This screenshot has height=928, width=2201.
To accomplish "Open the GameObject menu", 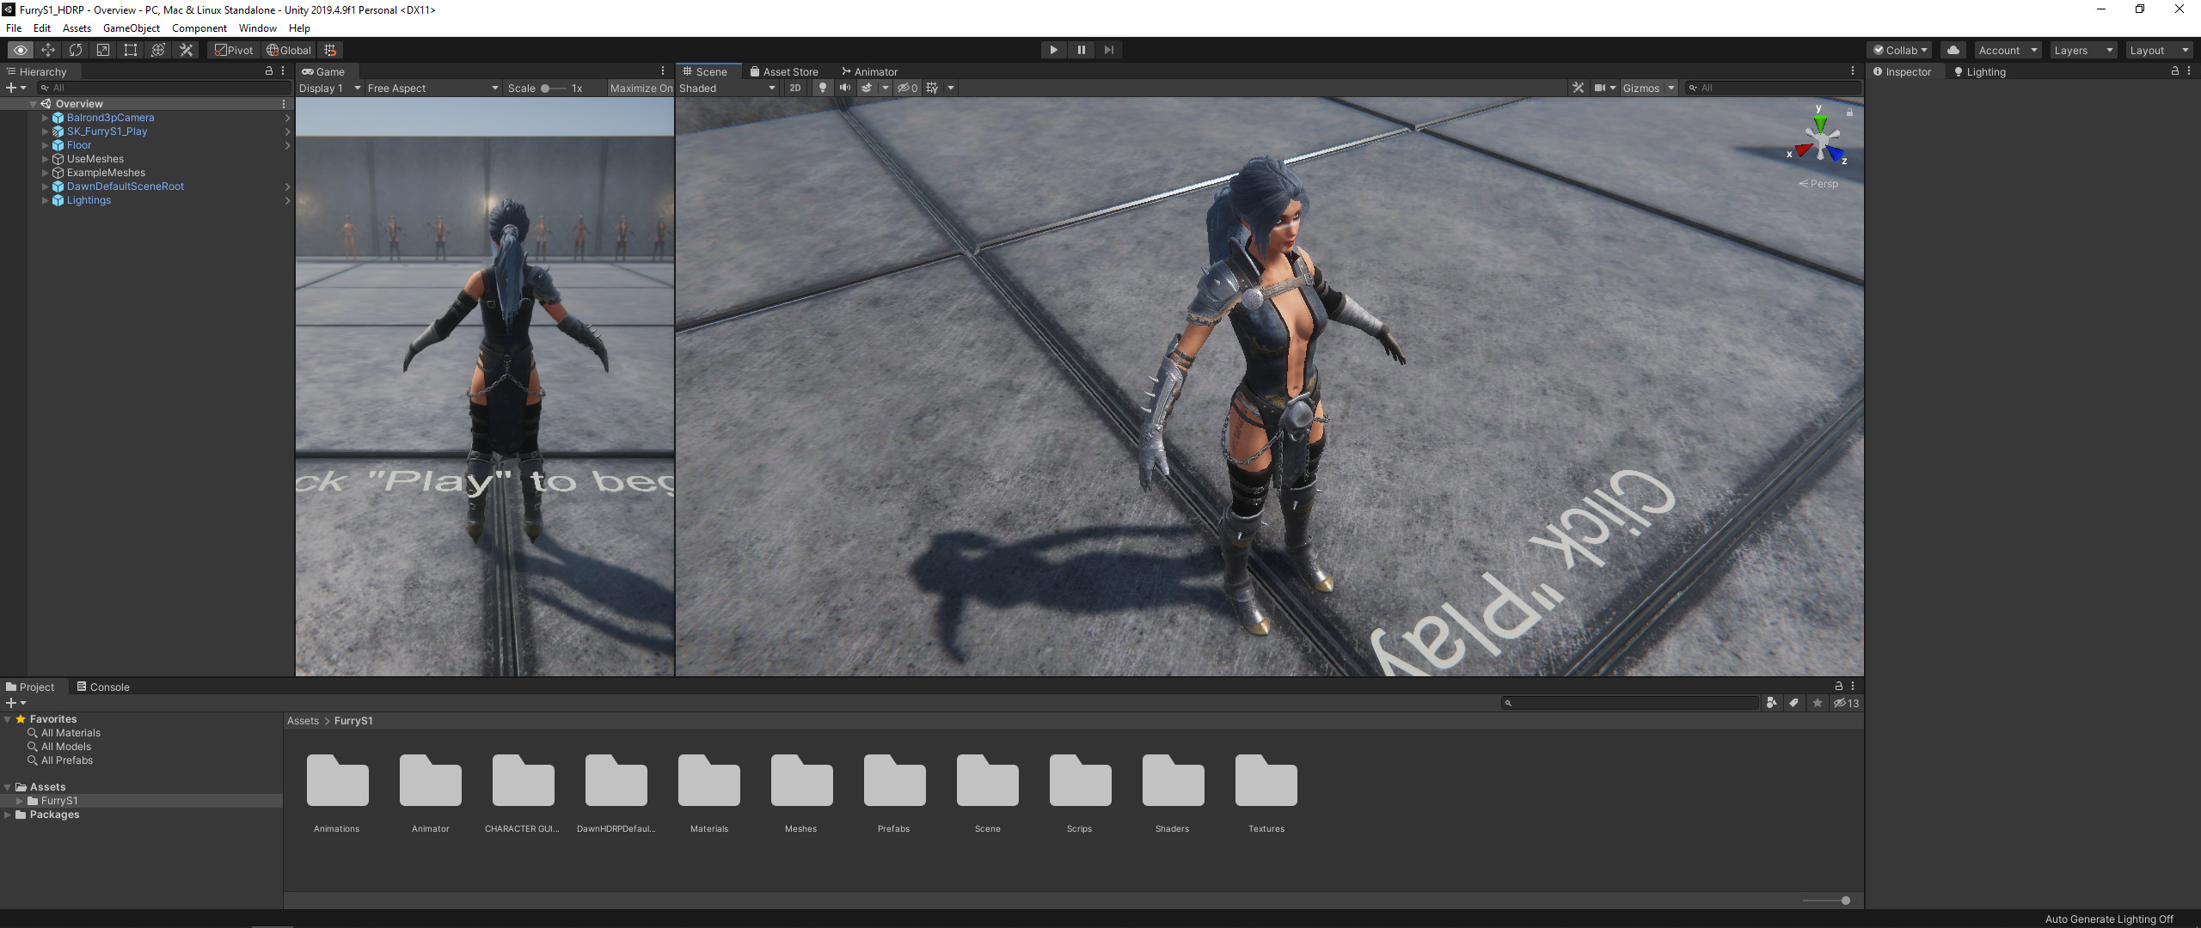I will [x=132, y=28].
